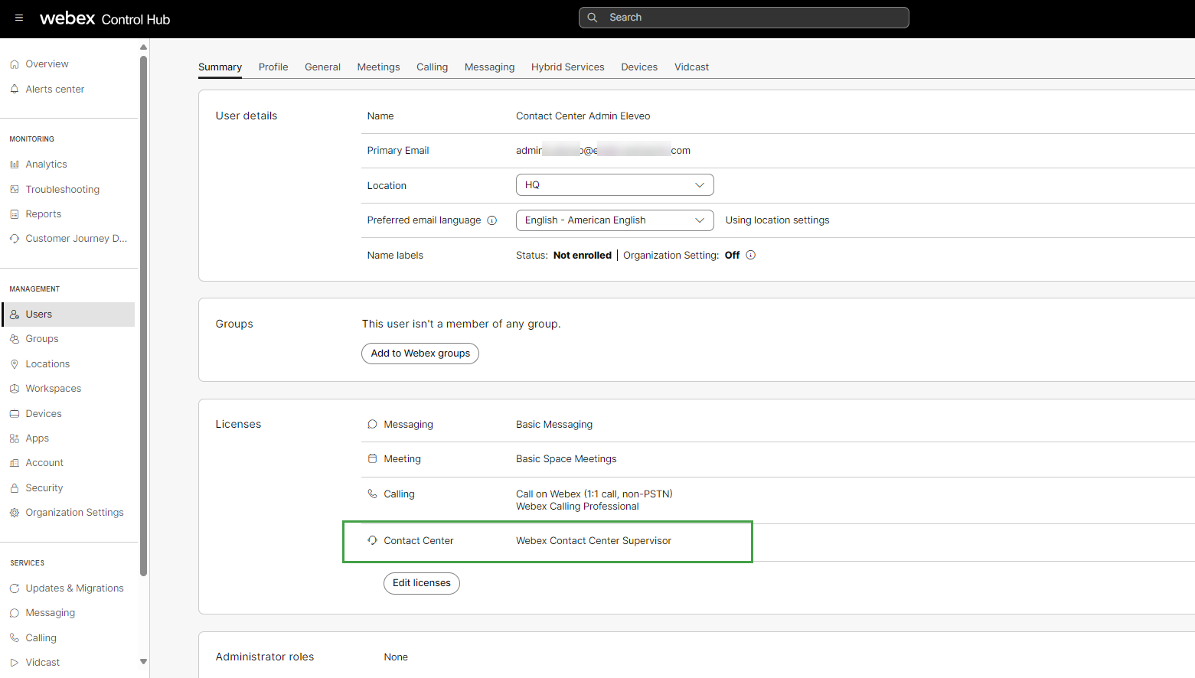The width and height of the screenshot is (1195, 678).
Task: Open the hamburger navigation menu
Action: pos(19,18)
